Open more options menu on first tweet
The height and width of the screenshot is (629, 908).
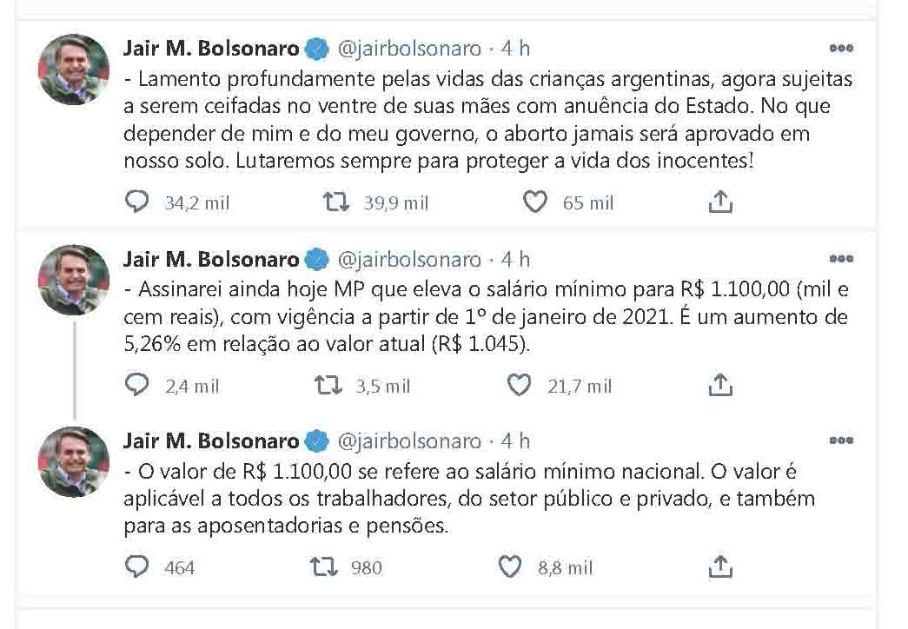[x=840, y=49]
